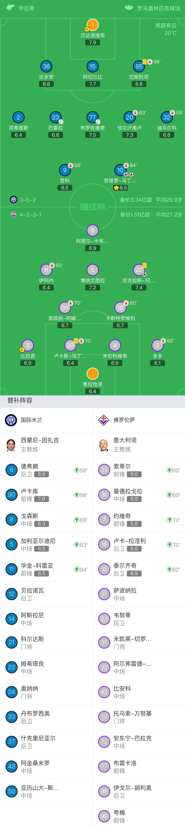
Task: Click the yellow card next to 巴斯托尼
Action: click(x=145, y=62)
